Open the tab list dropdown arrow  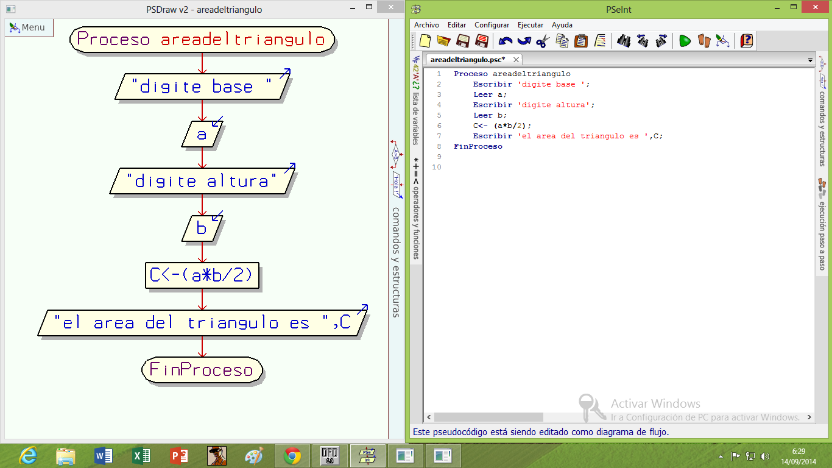(810, 60)
